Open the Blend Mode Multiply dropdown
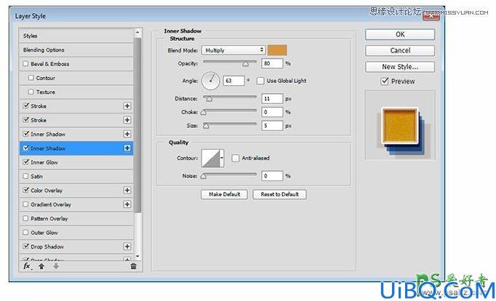Image resolution: width=496 pixels, height=301 pixels. pos(233,50)
